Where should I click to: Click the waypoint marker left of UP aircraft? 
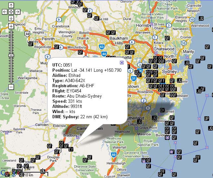click(199, 119)
